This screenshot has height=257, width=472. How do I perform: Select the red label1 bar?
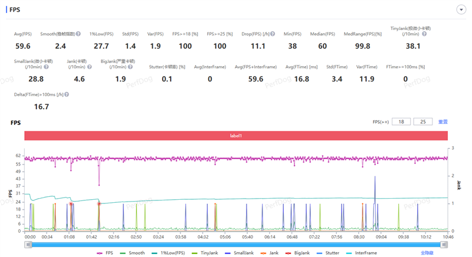tap(236, 136)
